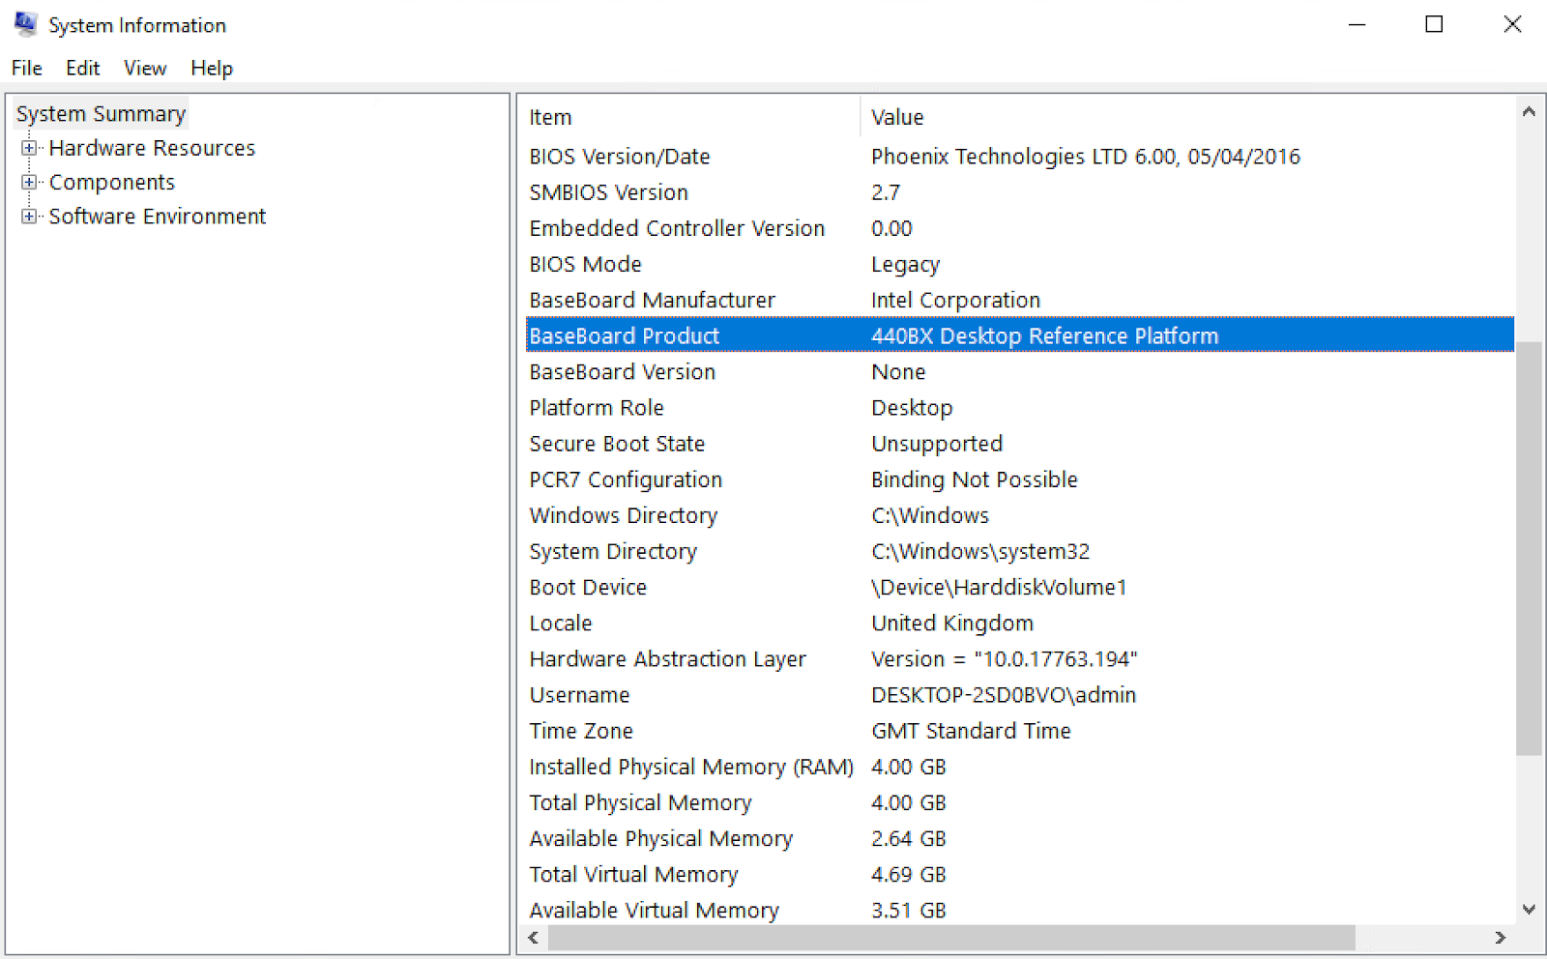Click the plus icon beside Software Environment
Image resolution: width=1547 pixels, height=959 pixels.
(29, 216)
